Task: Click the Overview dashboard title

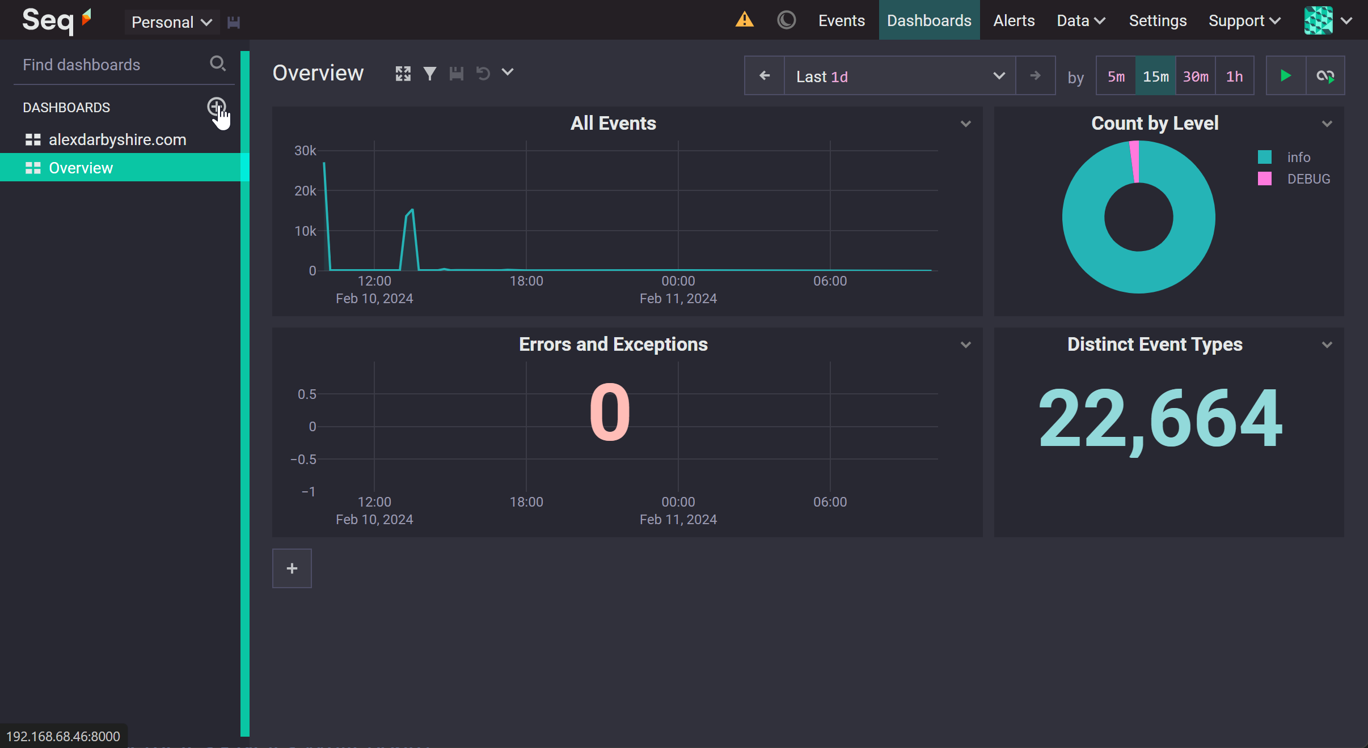Action: click(318, 73)
